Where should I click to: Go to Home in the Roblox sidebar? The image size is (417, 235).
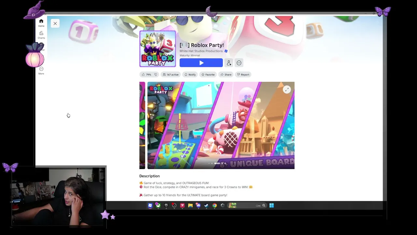point(41,23)
